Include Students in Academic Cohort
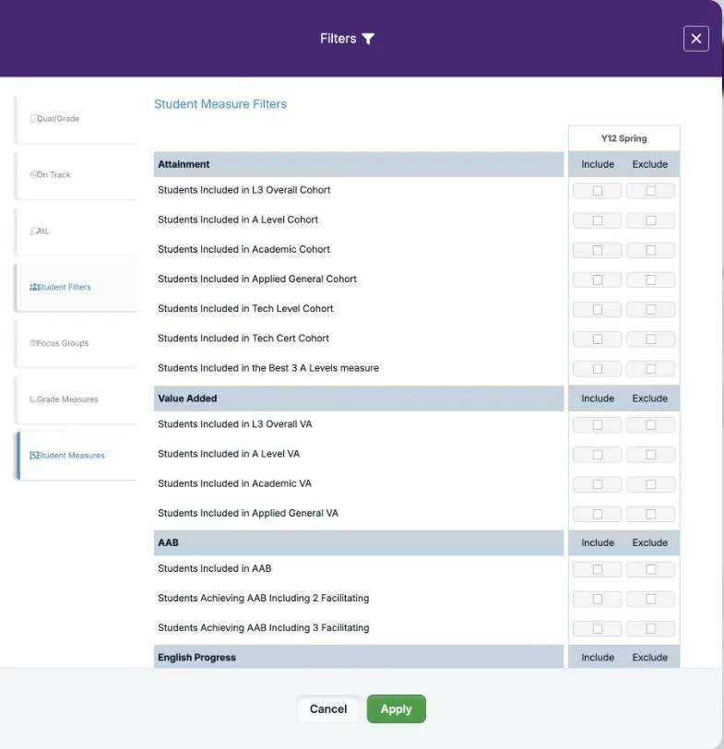 tap(598, 250)
